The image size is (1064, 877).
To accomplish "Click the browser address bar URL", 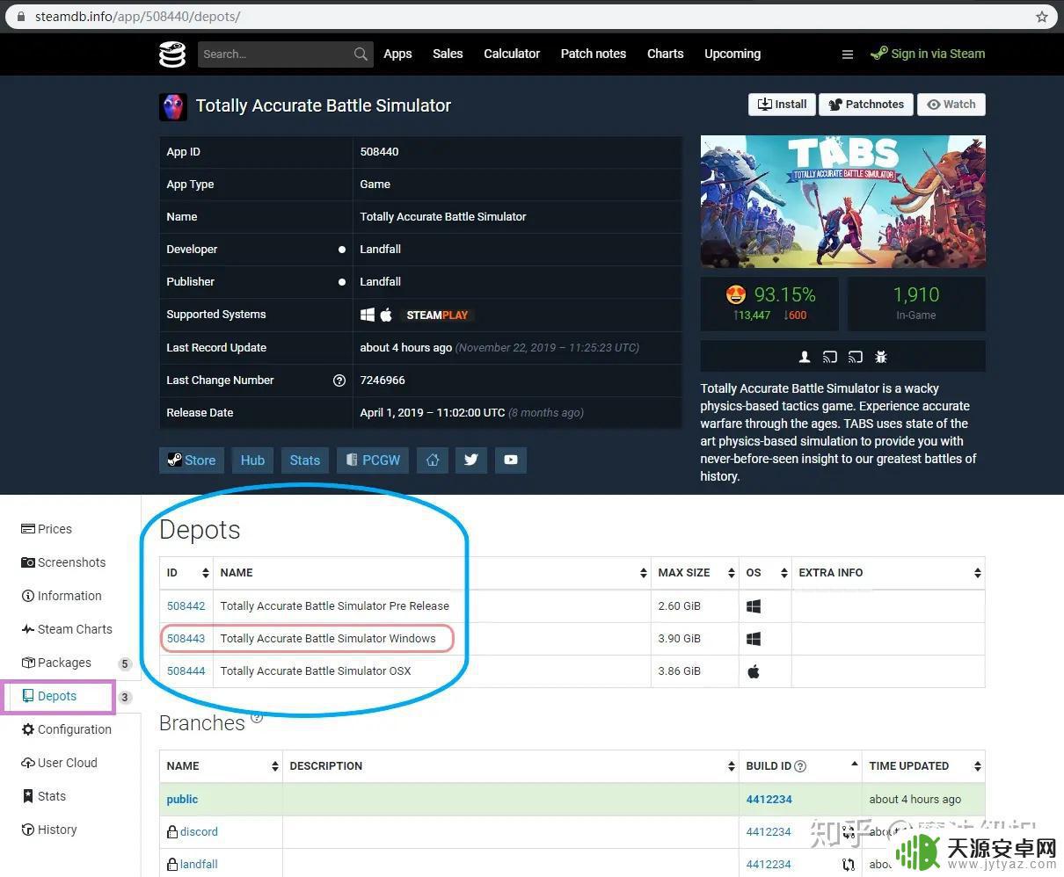I will (138, 17).
